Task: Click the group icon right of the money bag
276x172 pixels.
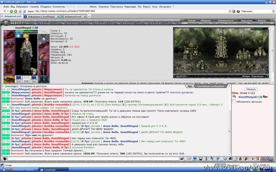Action: 246,159
